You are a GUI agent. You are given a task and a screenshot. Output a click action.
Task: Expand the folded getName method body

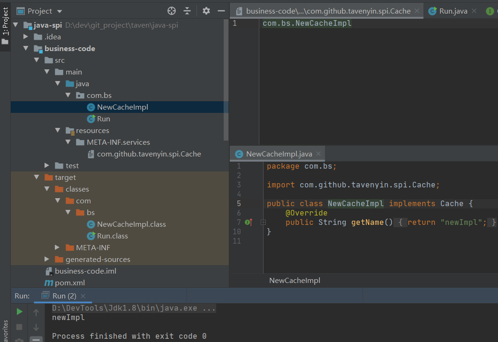[263, 223]
